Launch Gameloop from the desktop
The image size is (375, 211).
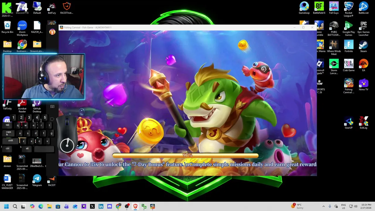click(304, 8)
